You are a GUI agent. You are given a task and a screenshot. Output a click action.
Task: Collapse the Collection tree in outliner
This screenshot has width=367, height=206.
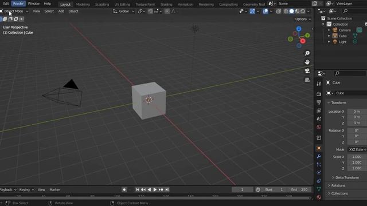point(323,24)
